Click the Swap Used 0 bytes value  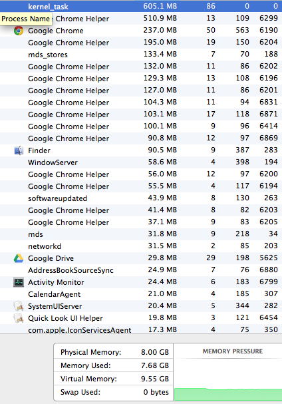[156, 393]
